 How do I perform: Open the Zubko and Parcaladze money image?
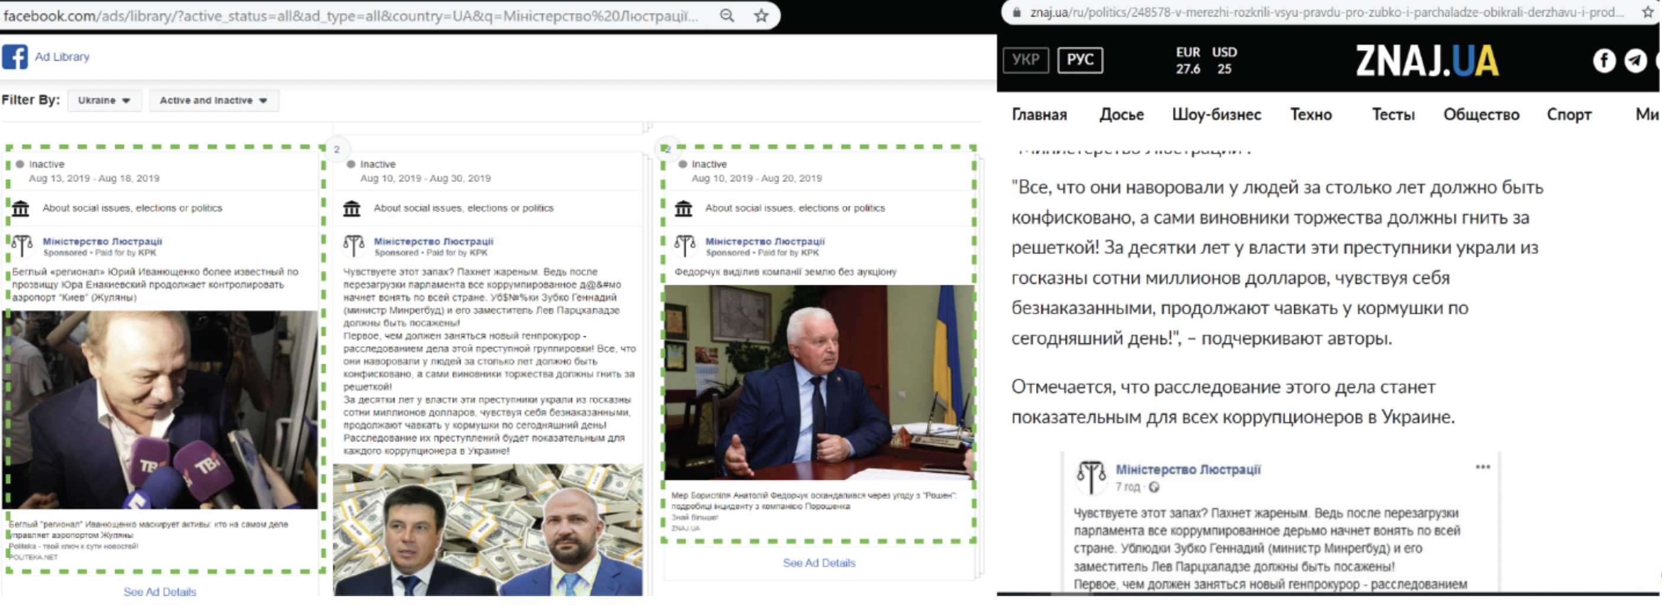(x=488, y=529)
